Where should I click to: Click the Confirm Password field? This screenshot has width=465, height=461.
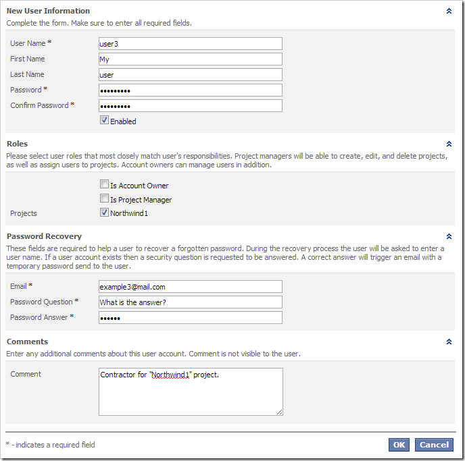click(x=190, y=106)
